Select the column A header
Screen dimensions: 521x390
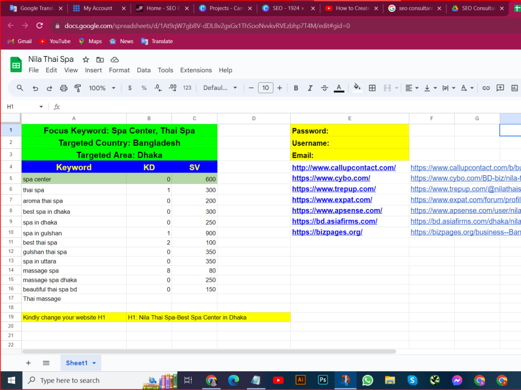coord(74,119)
